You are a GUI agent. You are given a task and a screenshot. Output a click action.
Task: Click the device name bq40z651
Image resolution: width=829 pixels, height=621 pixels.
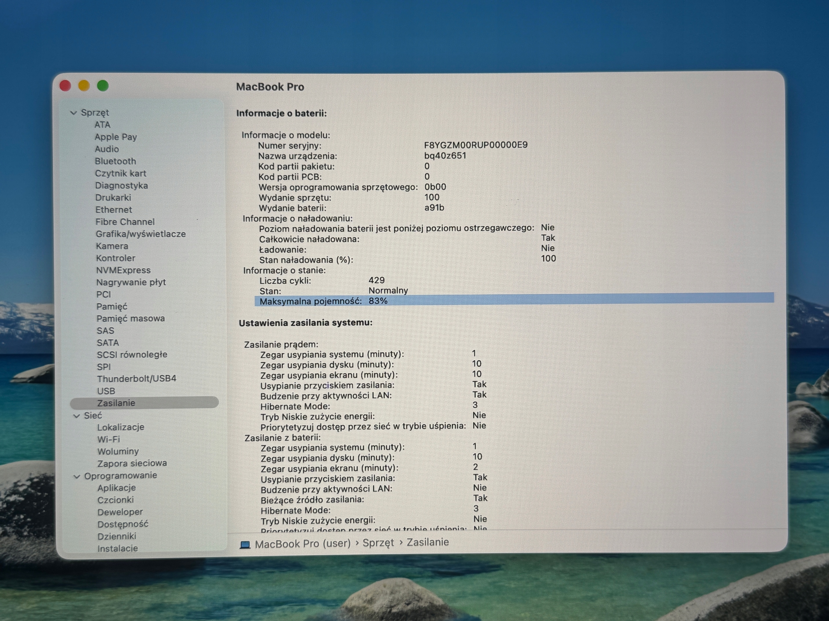point(445,156)
